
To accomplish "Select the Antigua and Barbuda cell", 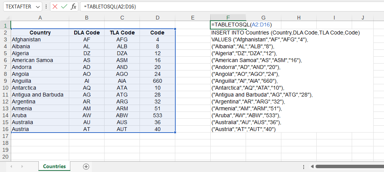I will tap(40, 95).
